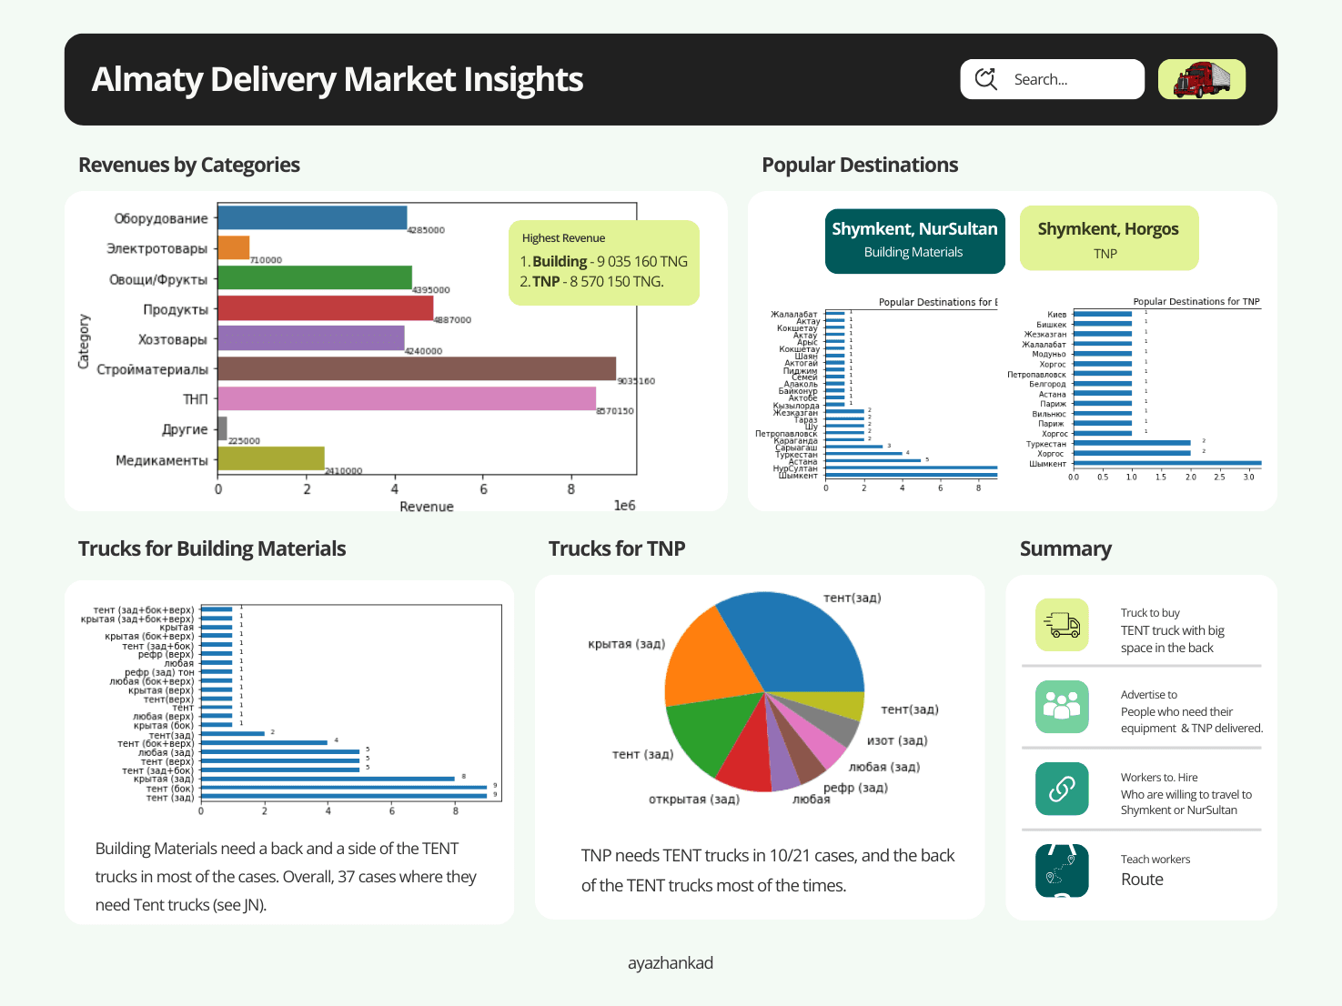Click the delivery truck icon in Summary
The height and width of the screenshot is (1006, 1342).
pos(1062,625)
